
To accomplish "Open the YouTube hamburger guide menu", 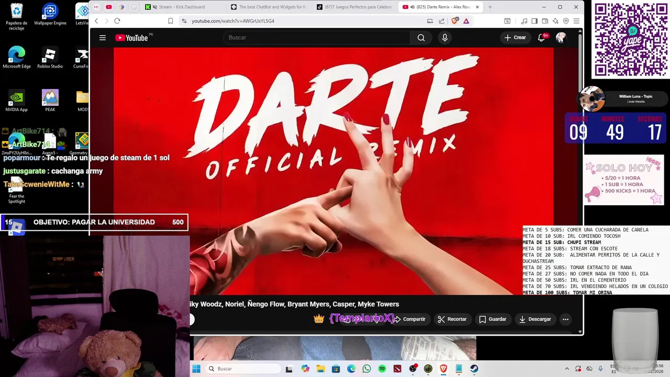I will (x=103, y=38).
